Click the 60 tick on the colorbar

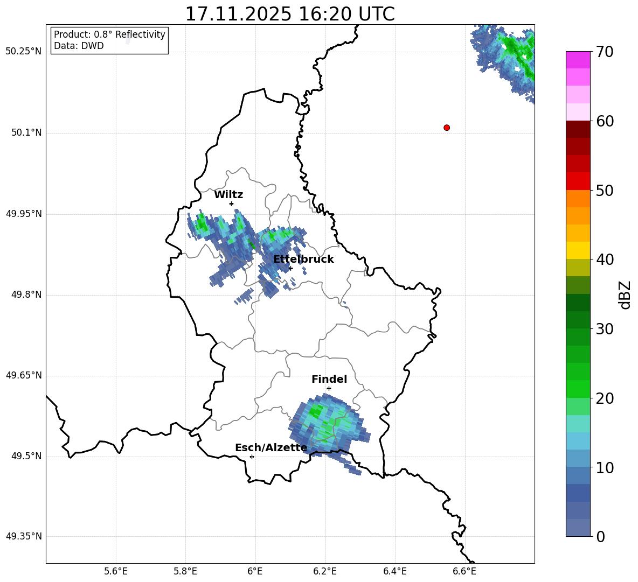[605, 121]
